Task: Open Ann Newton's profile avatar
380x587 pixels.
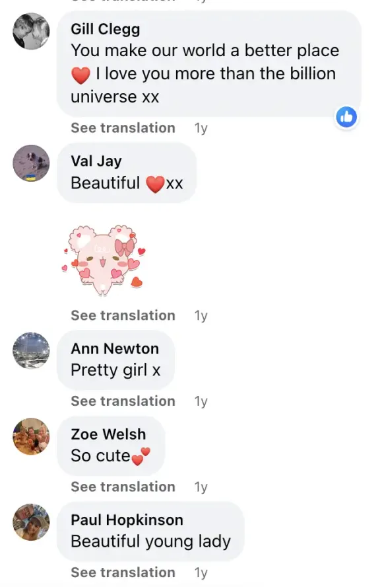Action: click(x=31, y=350)
